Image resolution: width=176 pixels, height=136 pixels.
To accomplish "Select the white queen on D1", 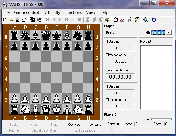I will [x=46, y=109].
